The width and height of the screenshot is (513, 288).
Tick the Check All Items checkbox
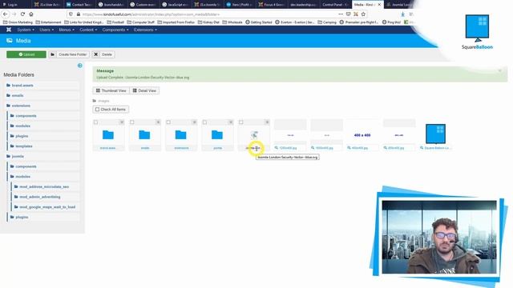97,110
